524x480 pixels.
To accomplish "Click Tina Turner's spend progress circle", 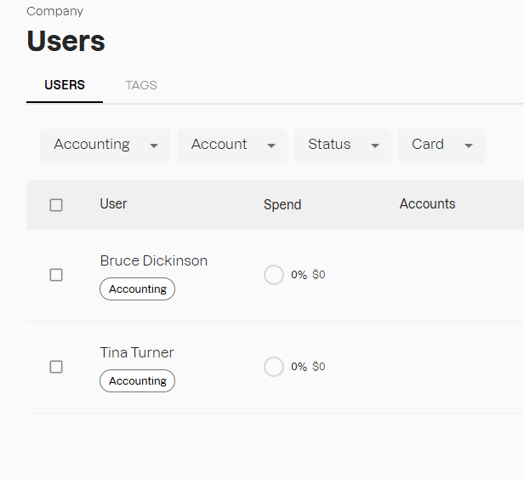I will [274, 367].
